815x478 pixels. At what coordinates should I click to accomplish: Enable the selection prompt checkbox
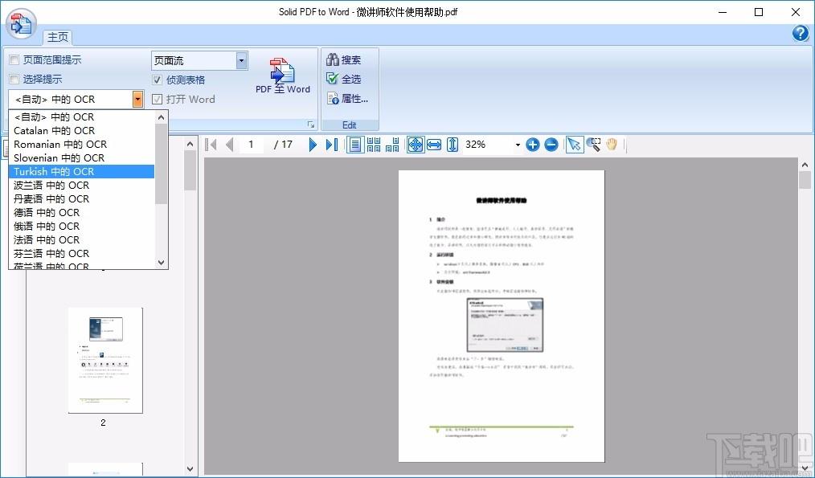coord(14,79)
